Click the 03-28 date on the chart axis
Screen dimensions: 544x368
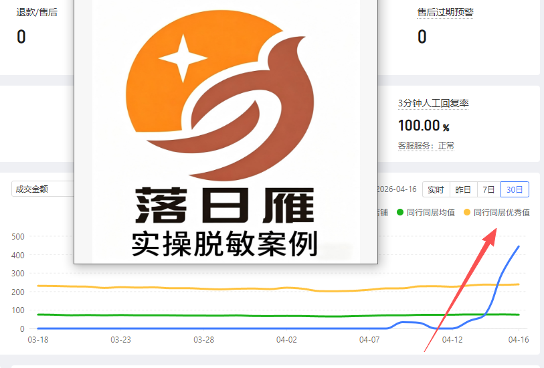click(203, 340)
